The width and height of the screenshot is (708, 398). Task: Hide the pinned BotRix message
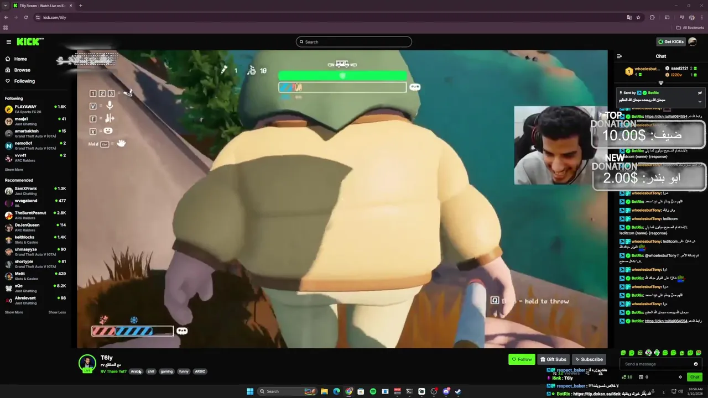700,93
